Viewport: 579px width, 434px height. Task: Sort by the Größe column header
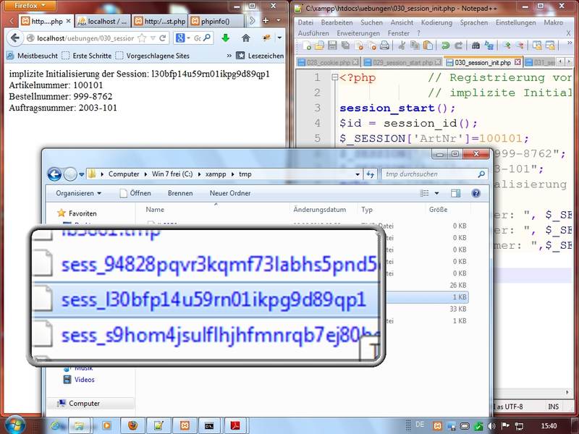point(439,210)
